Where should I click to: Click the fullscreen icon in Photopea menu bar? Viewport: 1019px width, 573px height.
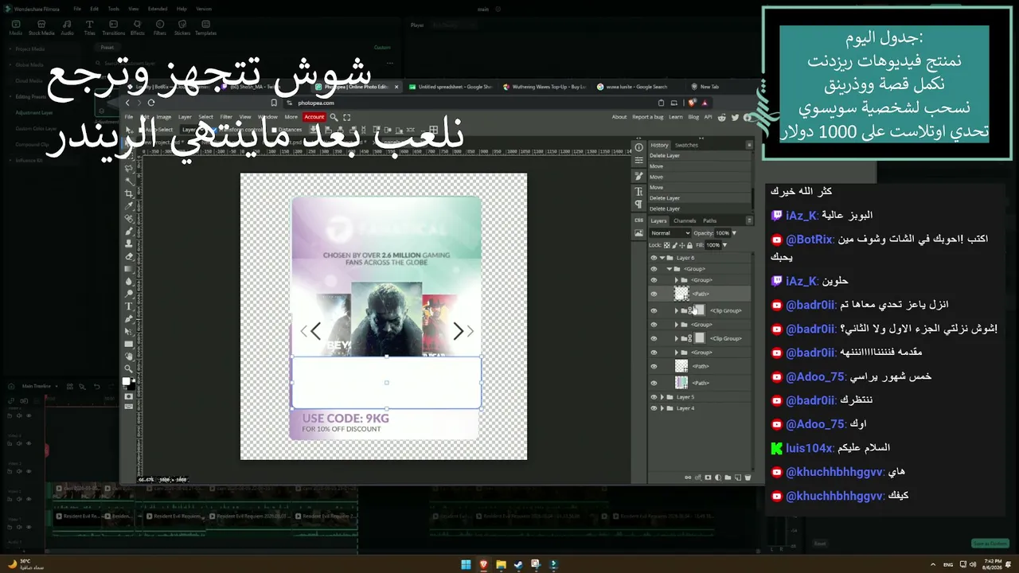pyautogui.click(x=347, y=117)
